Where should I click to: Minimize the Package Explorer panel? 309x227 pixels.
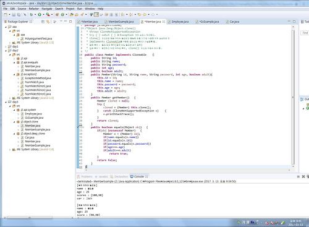(66, 22)
